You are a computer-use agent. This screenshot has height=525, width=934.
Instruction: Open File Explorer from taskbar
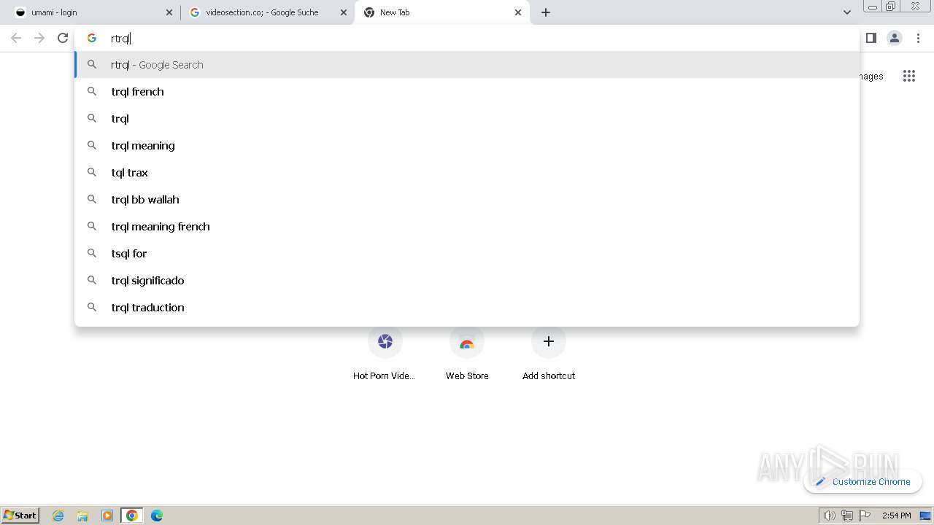82,516
